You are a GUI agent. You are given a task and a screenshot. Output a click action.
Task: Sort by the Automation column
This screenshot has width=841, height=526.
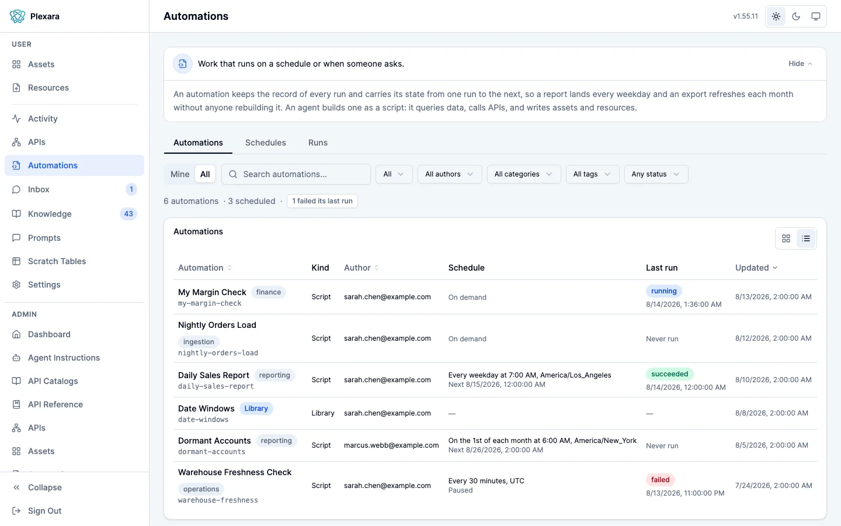(205, 268)
